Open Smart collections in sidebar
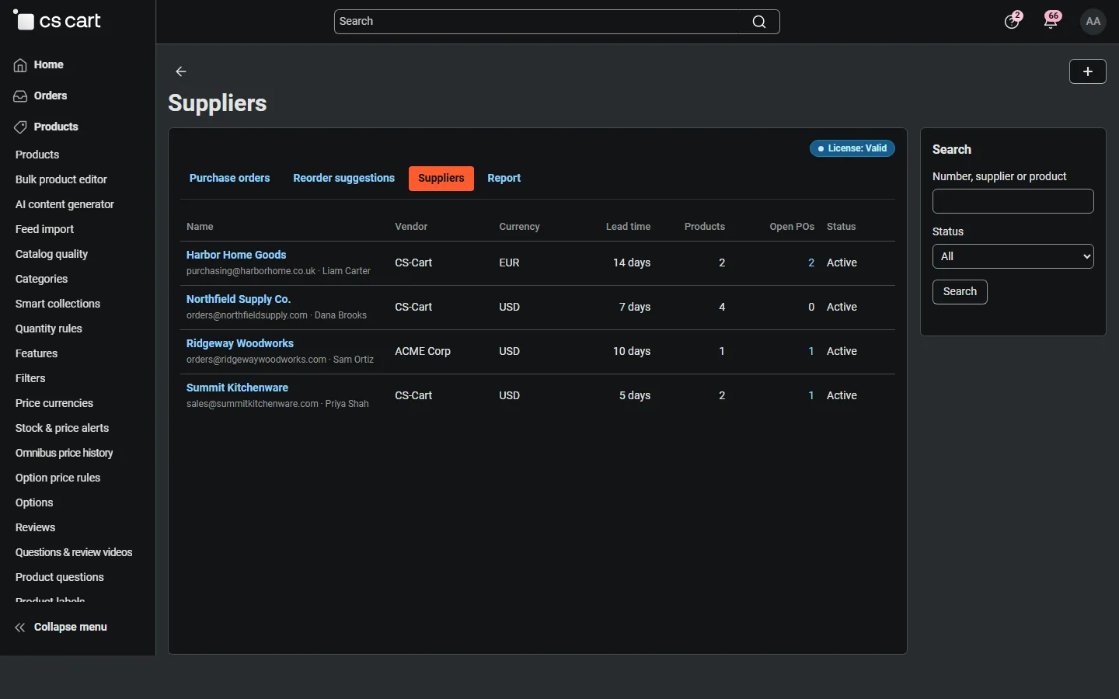 point(58,304)
